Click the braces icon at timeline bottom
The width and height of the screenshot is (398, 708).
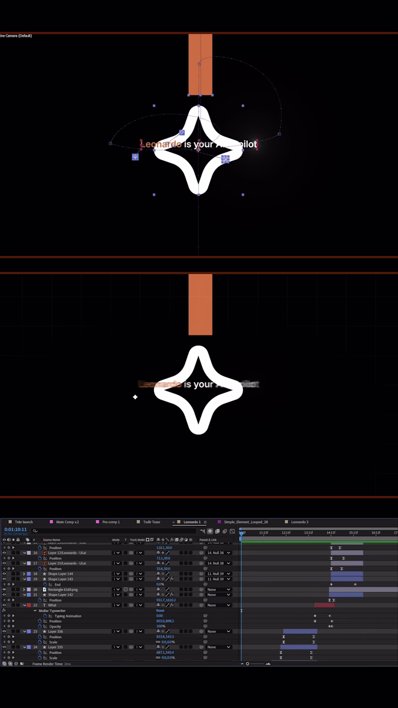click(16, 664)
